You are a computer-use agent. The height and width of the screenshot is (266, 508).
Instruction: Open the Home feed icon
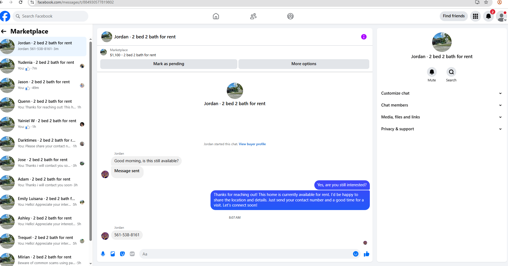click(x=216, y=16)
